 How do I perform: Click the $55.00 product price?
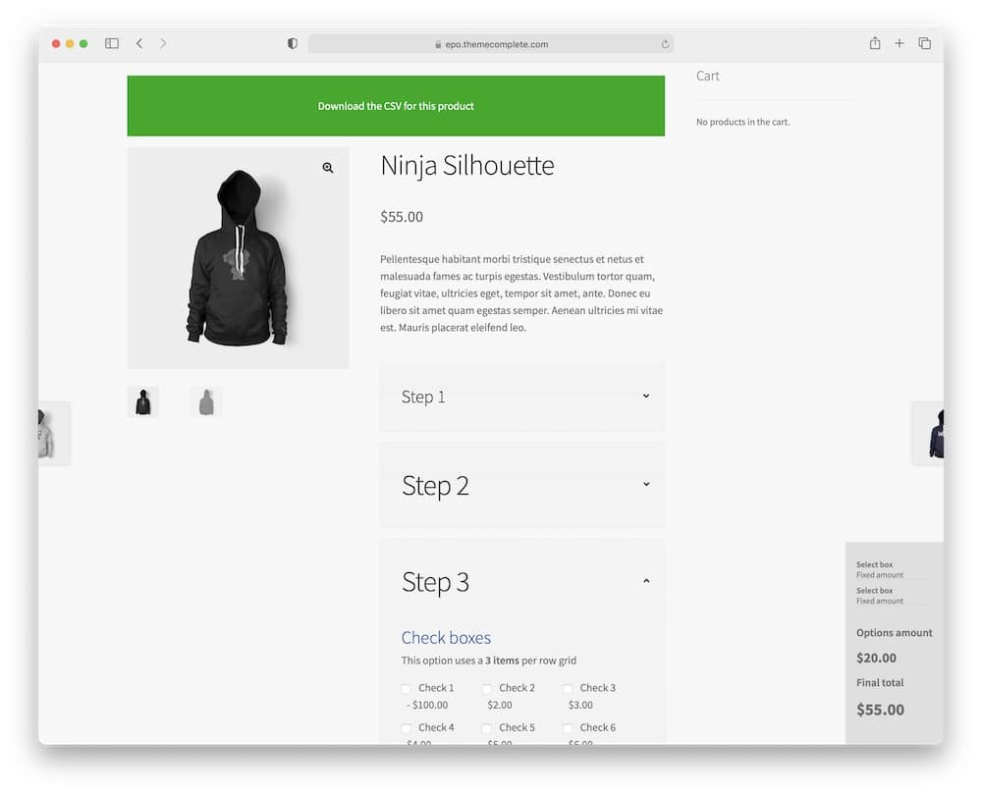point(402,217)
